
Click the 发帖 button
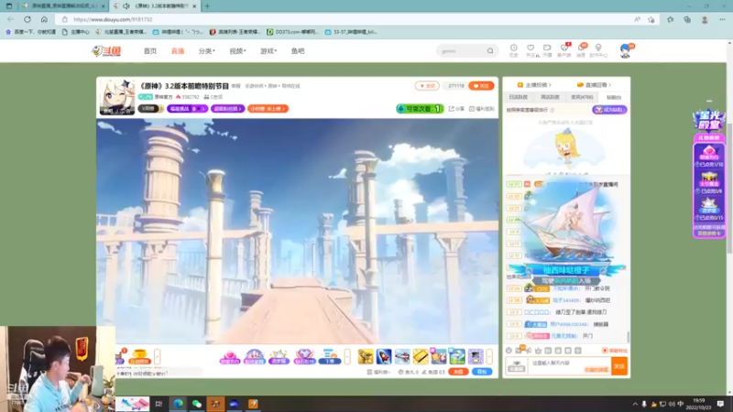[x=427, y=86]
